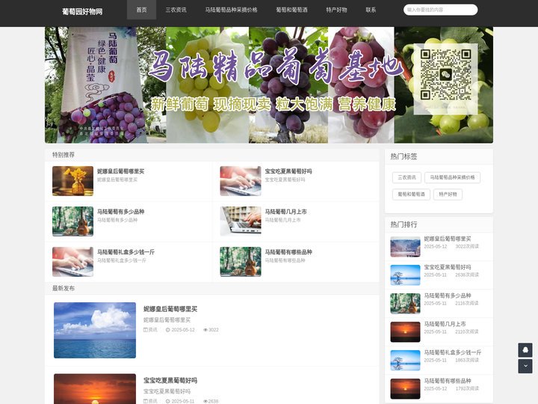Image resolution: width=538 pixels, height=404 pixels.
Task: Open recommended article 马陆葡萄几月上市
Action: pos(285,212)
